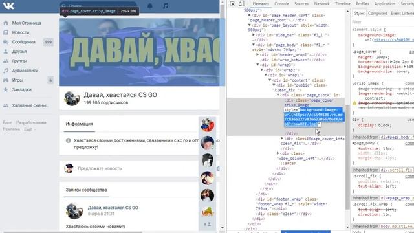Expand the page_cover_info div node
Screen dimensions: 414x233
click(x=282, y=139)
